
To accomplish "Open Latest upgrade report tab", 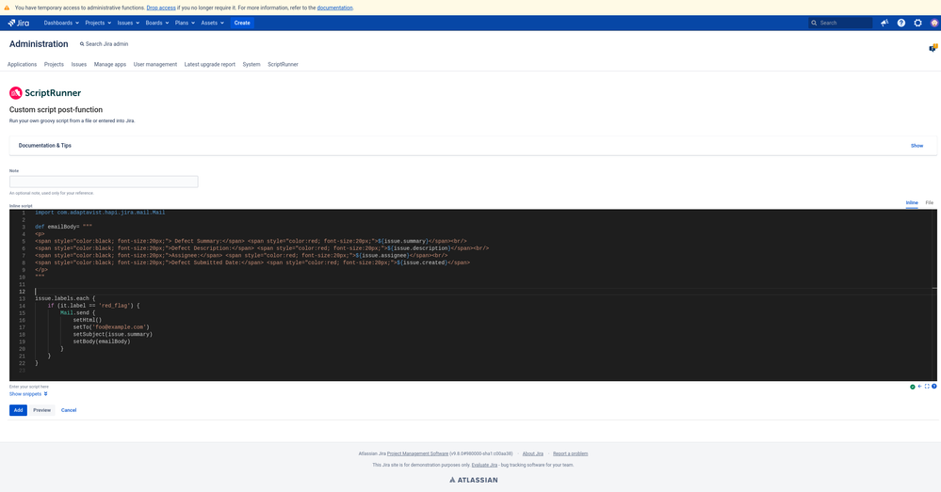I will point(209,64).
